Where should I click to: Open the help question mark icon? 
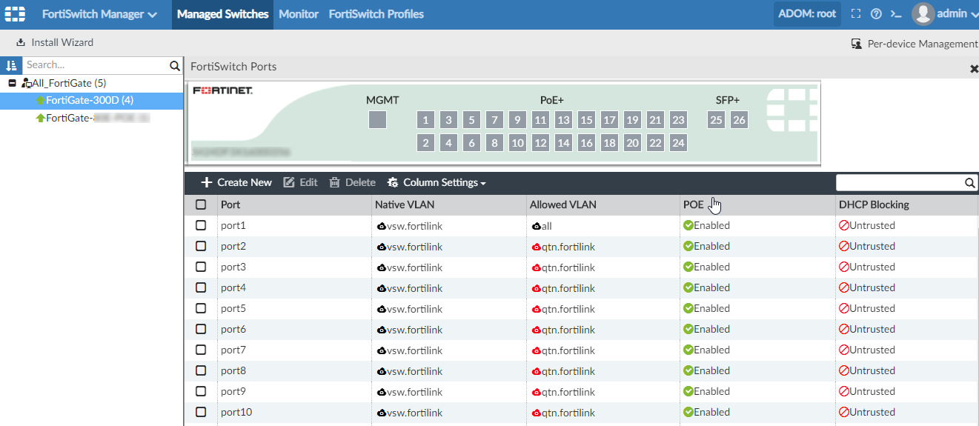tap(876, 14)
